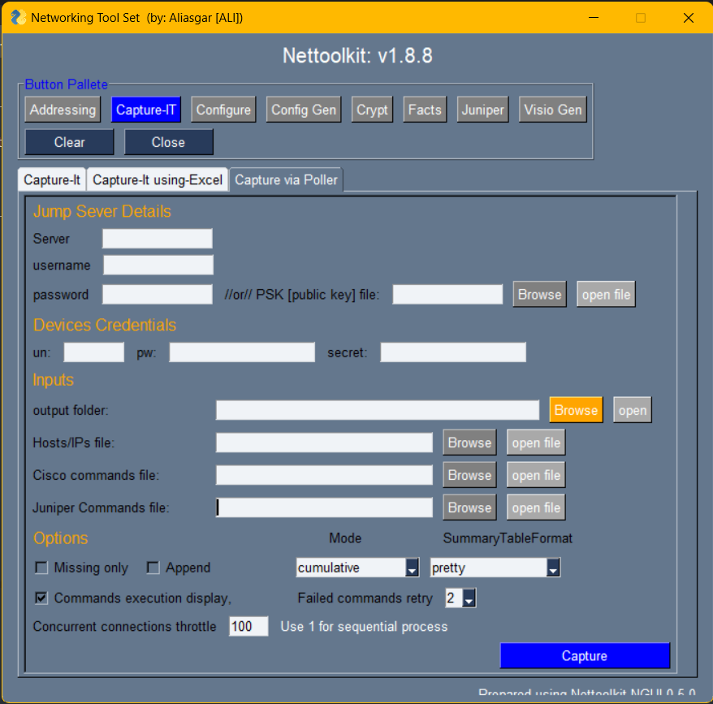
Task: Switch to the Capture-It tab
Action: click(x=52, y=180)
